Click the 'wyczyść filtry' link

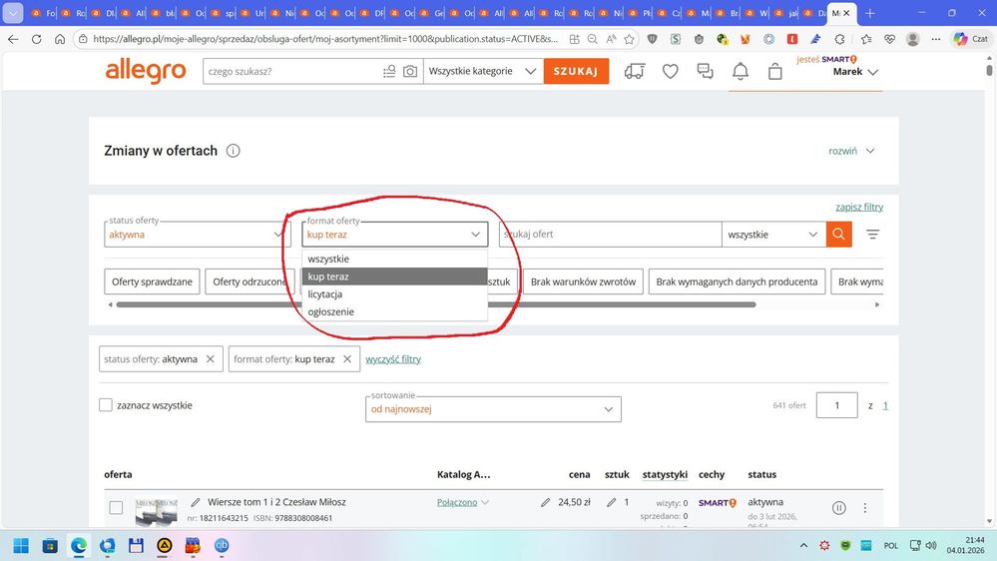393,359
